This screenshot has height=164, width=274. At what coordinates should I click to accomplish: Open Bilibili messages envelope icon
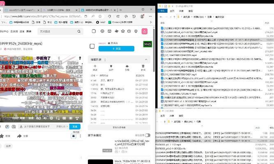109,31
